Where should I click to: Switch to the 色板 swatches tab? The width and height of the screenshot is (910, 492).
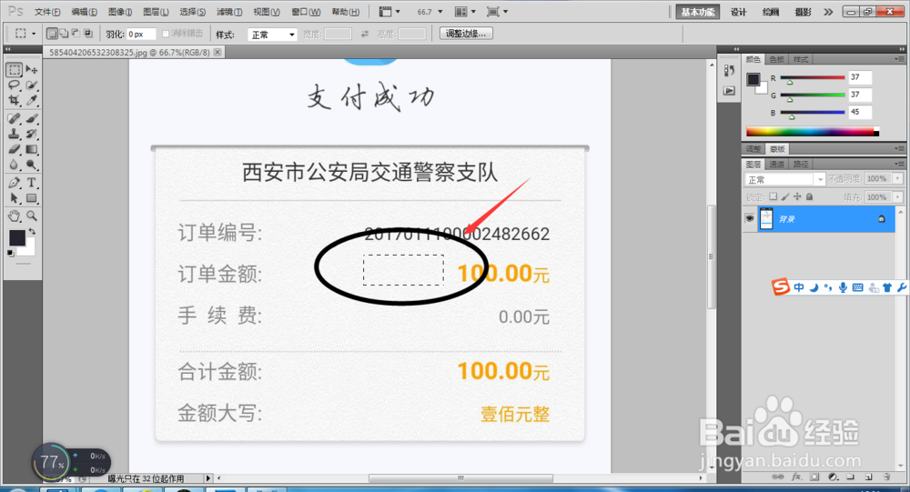[x=776, y=59]
